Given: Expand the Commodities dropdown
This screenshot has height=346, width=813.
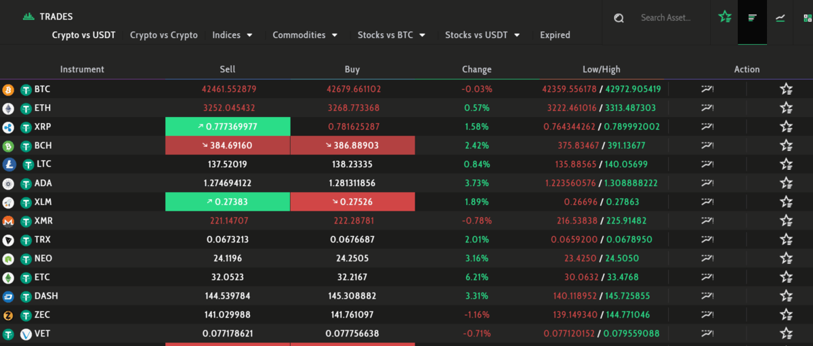Looking at the screenshot, I should pyautogui.click(x=305, y=35).
